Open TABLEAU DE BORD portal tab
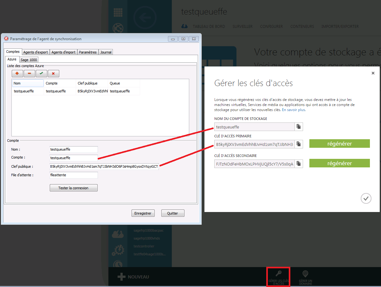Screen dimensions: 381x287 [x=209, y=27]
